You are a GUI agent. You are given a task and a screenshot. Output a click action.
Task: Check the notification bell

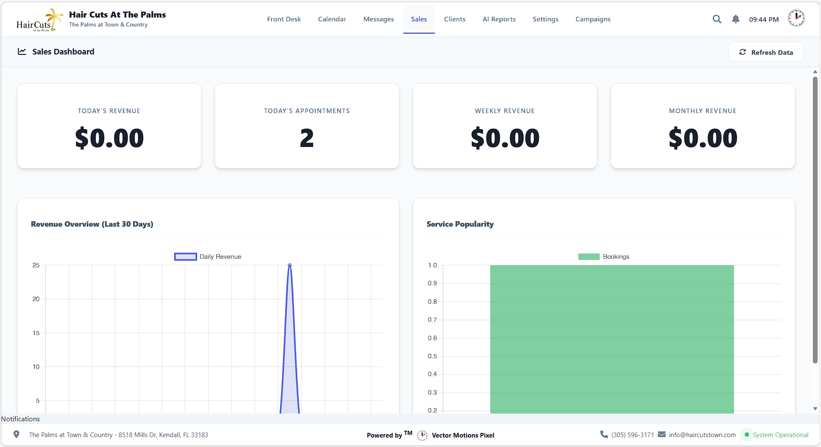point(735,19)
